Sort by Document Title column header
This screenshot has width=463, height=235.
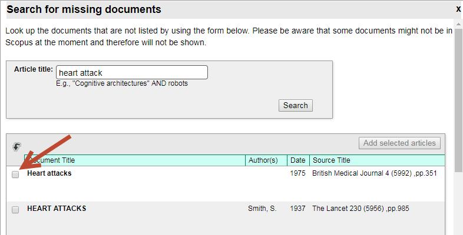[x=135, y=160]
